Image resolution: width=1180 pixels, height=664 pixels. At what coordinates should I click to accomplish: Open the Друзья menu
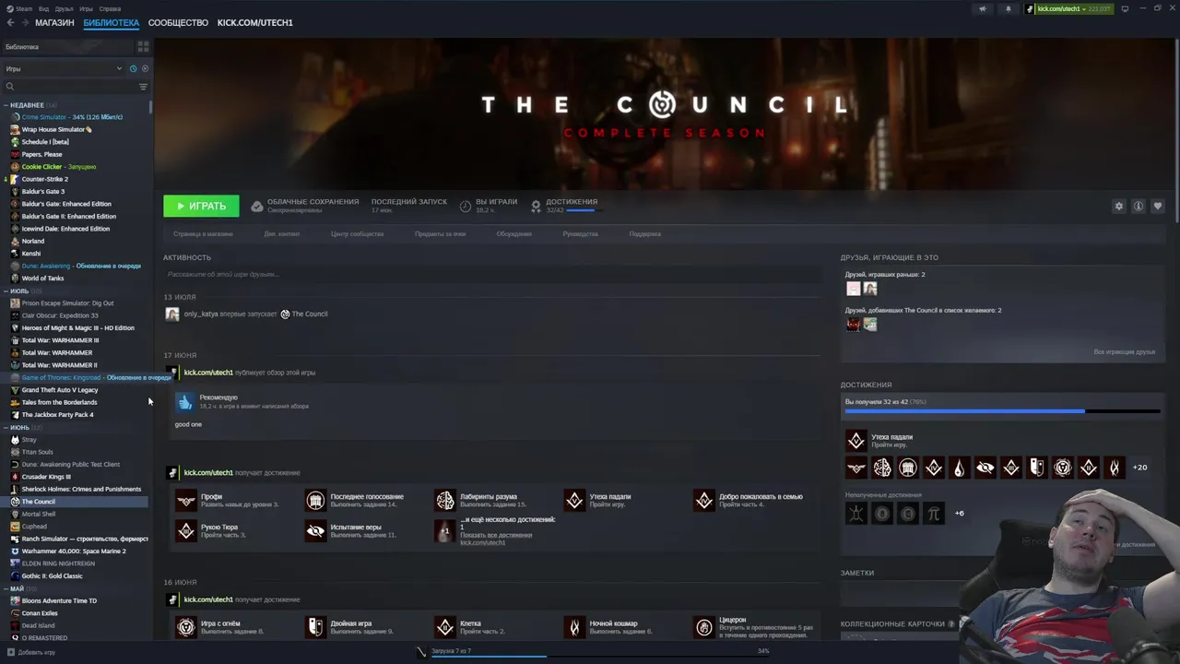64,8
